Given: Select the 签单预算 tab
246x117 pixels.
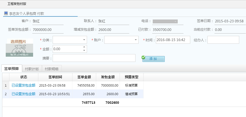Looking at the screenshot, I should click(x=11, y=69).
